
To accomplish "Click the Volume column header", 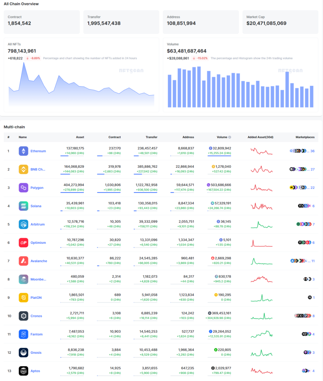I will (x=222, y=137).
